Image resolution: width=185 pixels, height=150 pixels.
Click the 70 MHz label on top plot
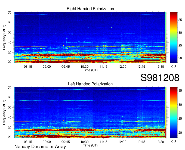[x=10, y=12]
